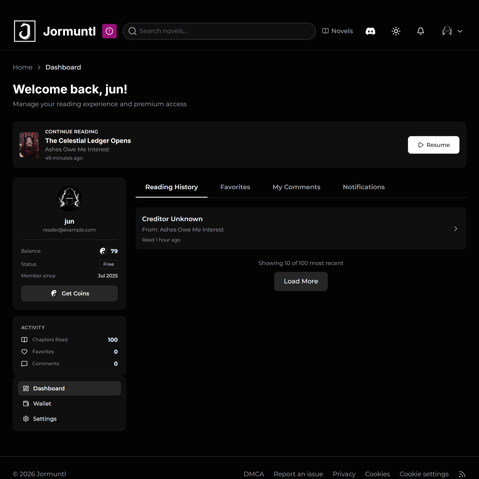479x479 pixels.
Task: Open The Celestial Ledger Opens title
Action: pyautogui.click(x=88, y=141)
